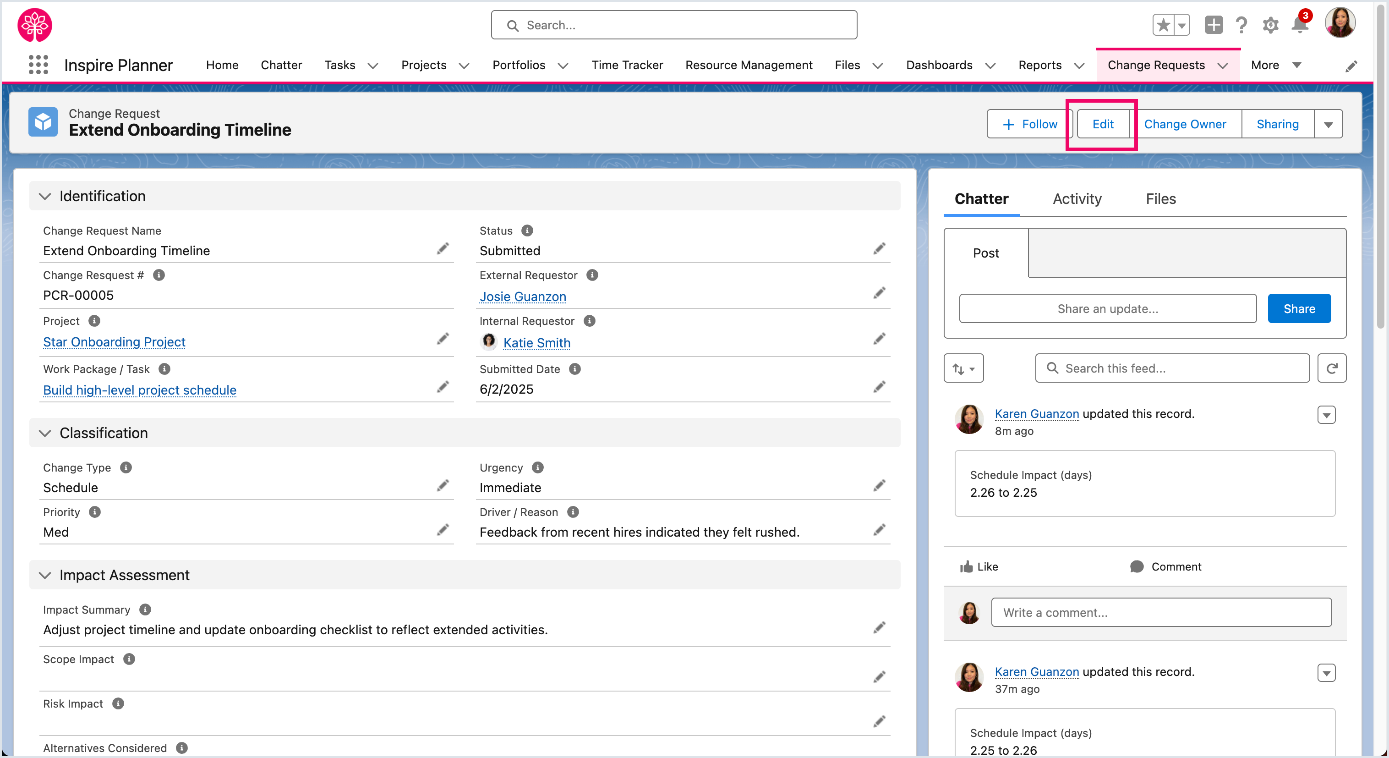
Task: Edit the Impact Summary pencil
Action: click(880, 628)
